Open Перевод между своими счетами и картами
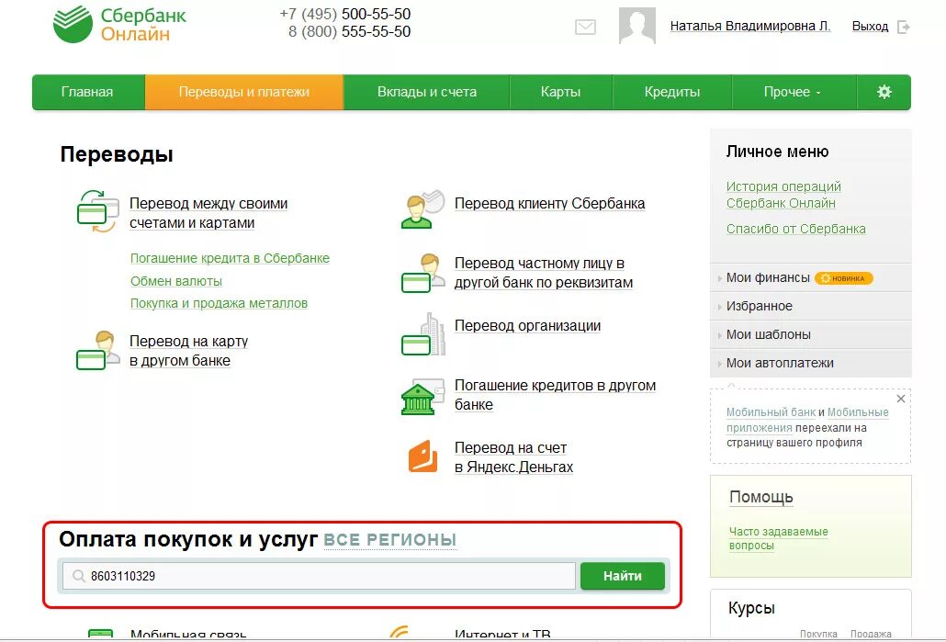 [208, 213]
